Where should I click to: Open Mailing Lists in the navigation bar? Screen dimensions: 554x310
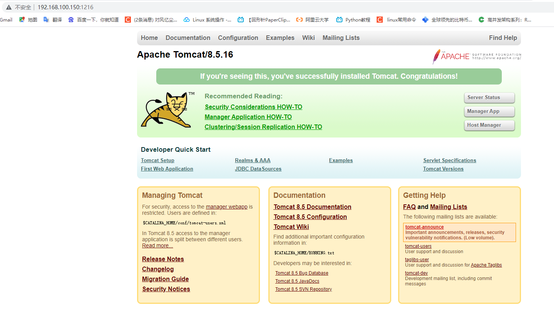pos(341,38)
